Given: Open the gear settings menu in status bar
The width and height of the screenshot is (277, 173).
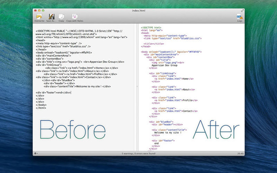Looking at the screenshot, I should click(x=36, y=154).
